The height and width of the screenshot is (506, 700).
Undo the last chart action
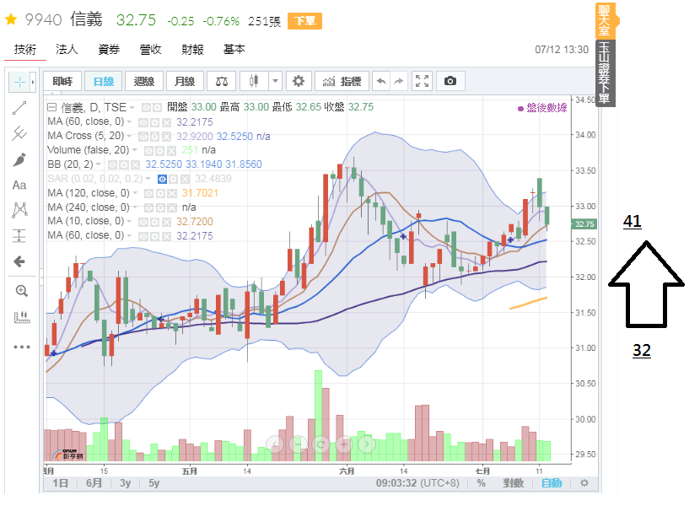point(381,81)
